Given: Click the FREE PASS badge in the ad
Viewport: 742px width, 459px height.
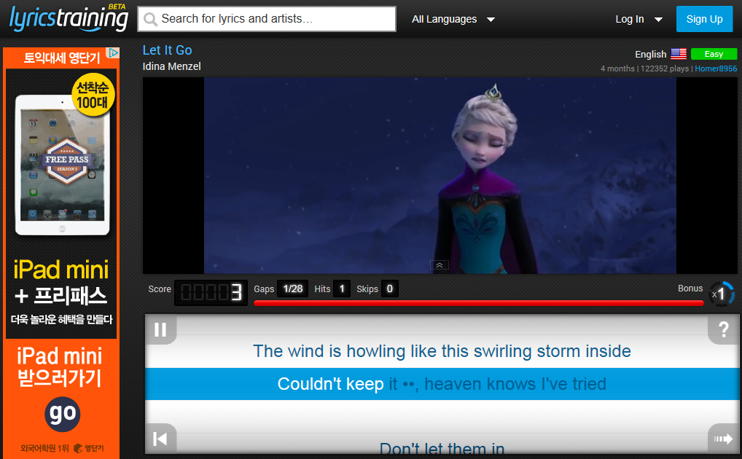Looking at the screenshot, I should [67, 161].
